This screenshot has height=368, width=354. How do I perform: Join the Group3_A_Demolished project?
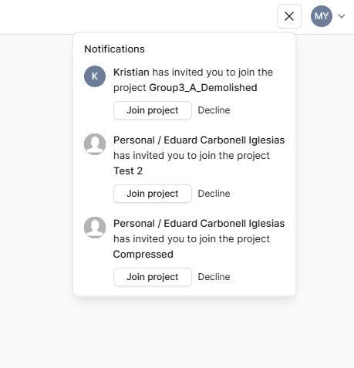(x=153, y=110)
